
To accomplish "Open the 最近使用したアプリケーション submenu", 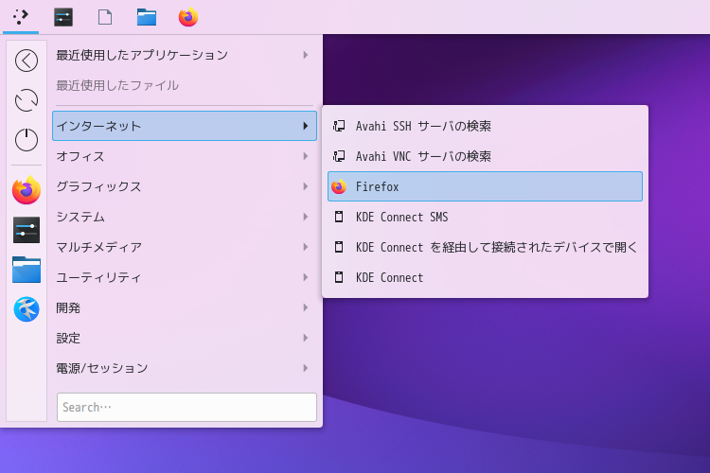I will point(185,55).
